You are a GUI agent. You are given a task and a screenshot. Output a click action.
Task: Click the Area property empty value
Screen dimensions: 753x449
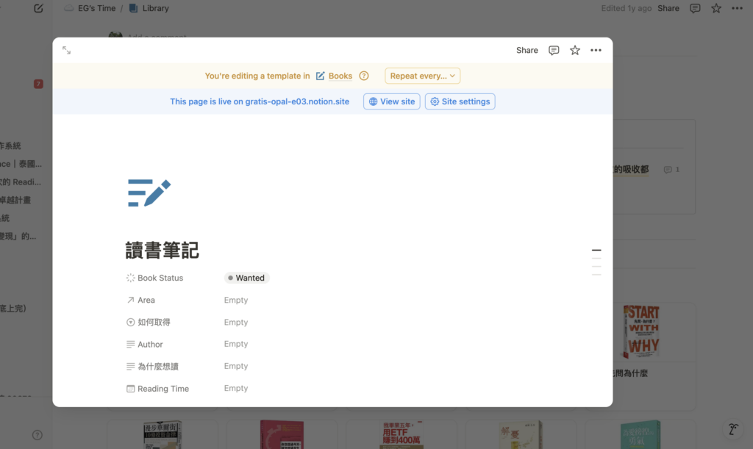pos(236,300)
